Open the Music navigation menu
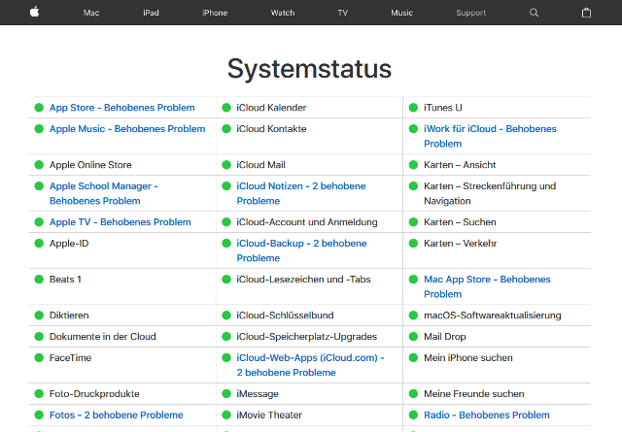Image resolution: width=622 pixels, height=432 pixels. (401, 13)
